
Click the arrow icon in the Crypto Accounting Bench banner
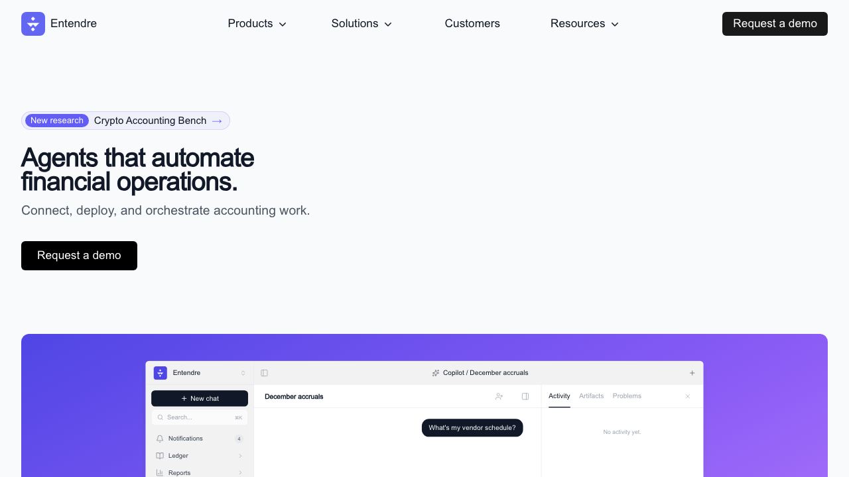pyautogui.click(x=217, y=121)
